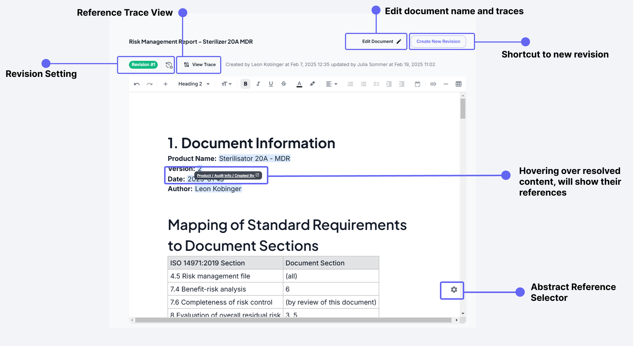
Task: Open the text color picker
Action: pyautogui.click(x=299, y=84)
